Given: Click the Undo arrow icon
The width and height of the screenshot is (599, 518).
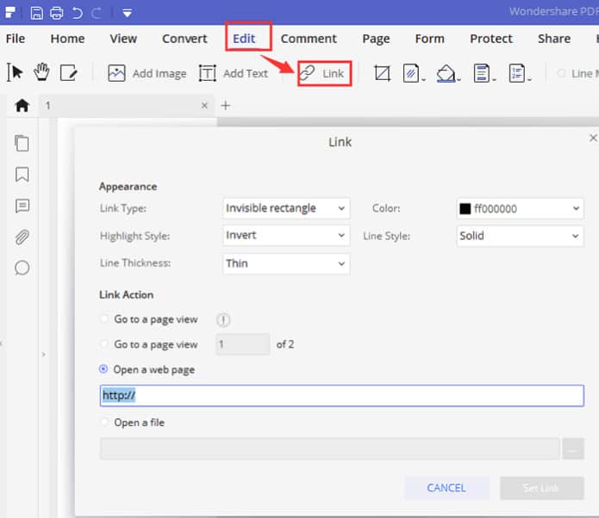Looking at the screenshot, I should coord(78,13).
